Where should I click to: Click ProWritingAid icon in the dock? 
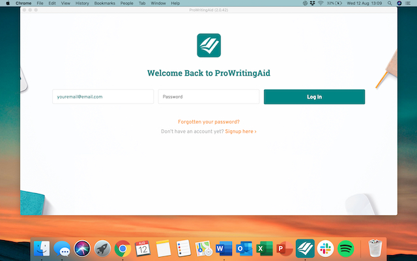tap(305, 249)
